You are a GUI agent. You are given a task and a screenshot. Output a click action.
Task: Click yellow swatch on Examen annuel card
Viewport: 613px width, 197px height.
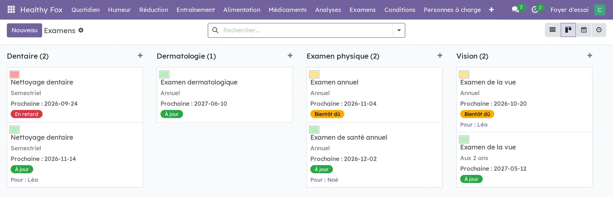coord(314,74)
